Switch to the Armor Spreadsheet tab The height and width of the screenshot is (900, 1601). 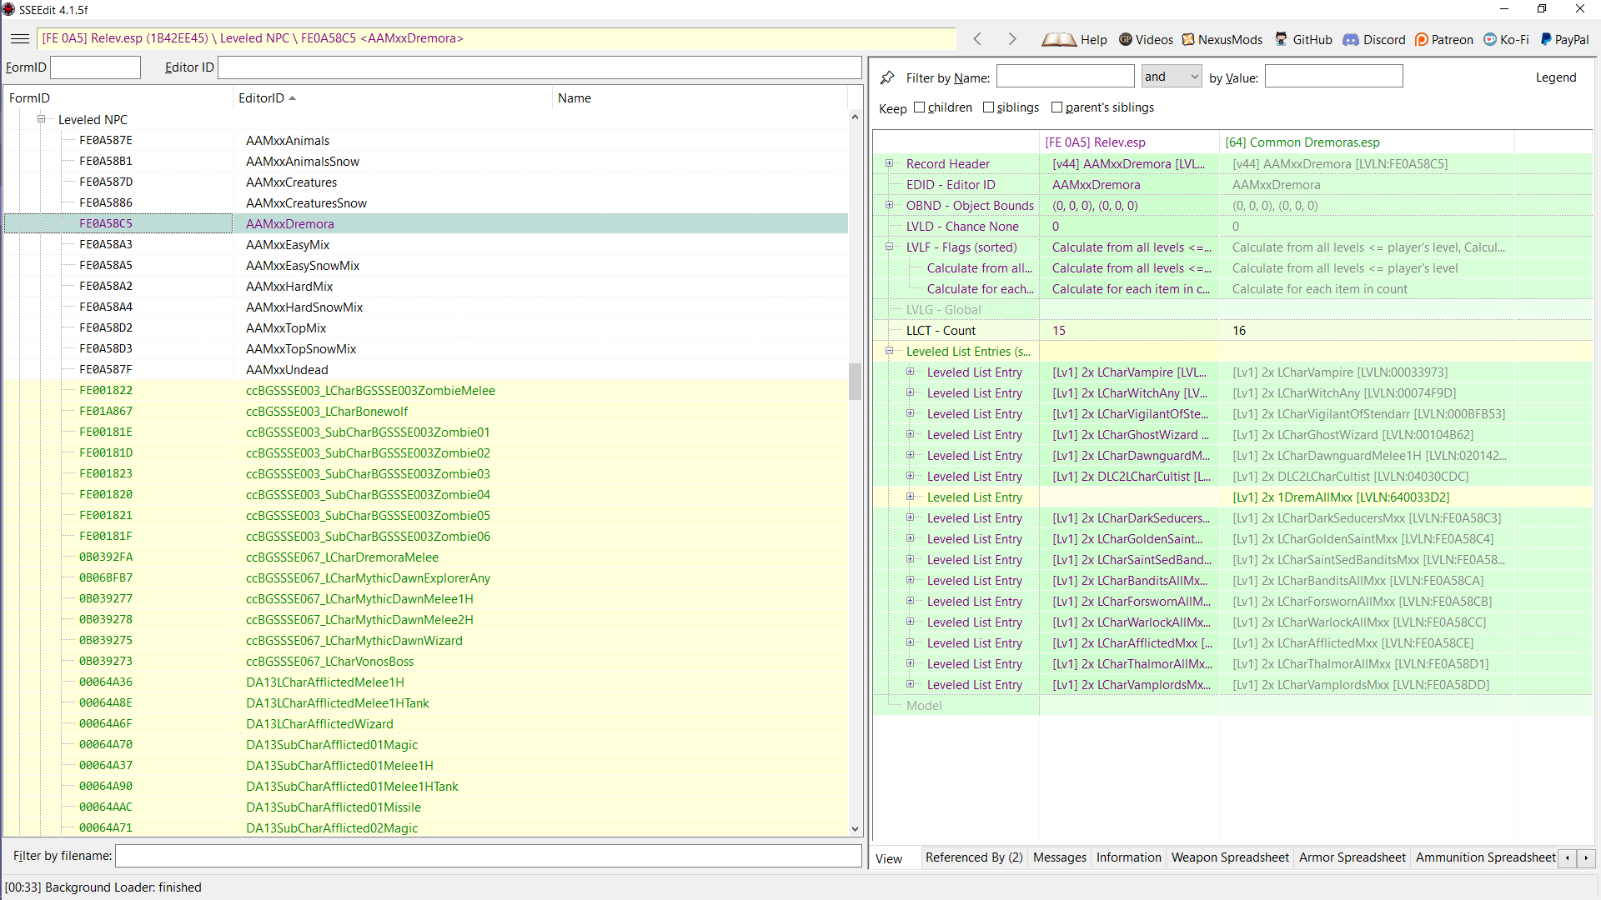(1353, 857)
